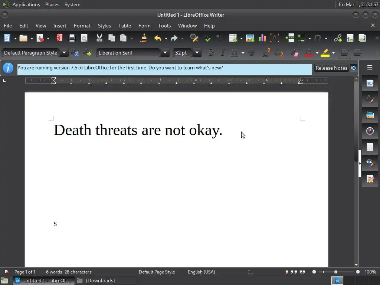Export directly as PDF
Viewport: 380px width, 285px height.
tap(59, 38)
